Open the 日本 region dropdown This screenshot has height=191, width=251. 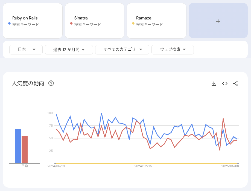pos(26,50)
